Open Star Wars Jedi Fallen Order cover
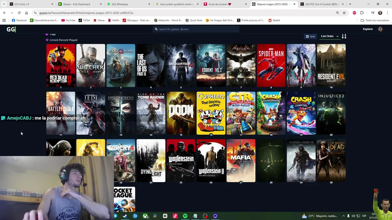This screenshot has height=220, width=392. (x=91, y=113)
